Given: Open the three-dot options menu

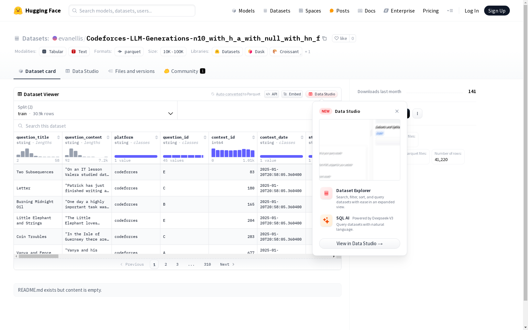Looking at the screenshot, I should (x=417, y=114).
